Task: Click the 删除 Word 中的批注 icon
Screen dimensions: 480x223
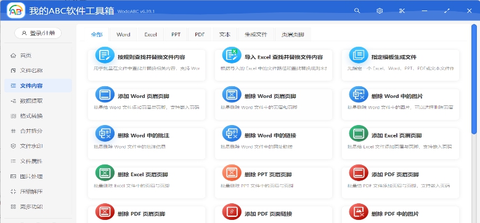Action: [105, 134]
